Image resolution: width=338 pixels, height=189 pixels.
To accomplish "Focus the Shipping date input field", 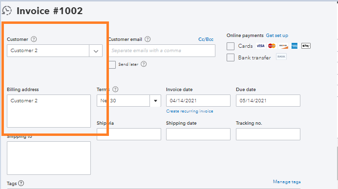I will point(198,134).
